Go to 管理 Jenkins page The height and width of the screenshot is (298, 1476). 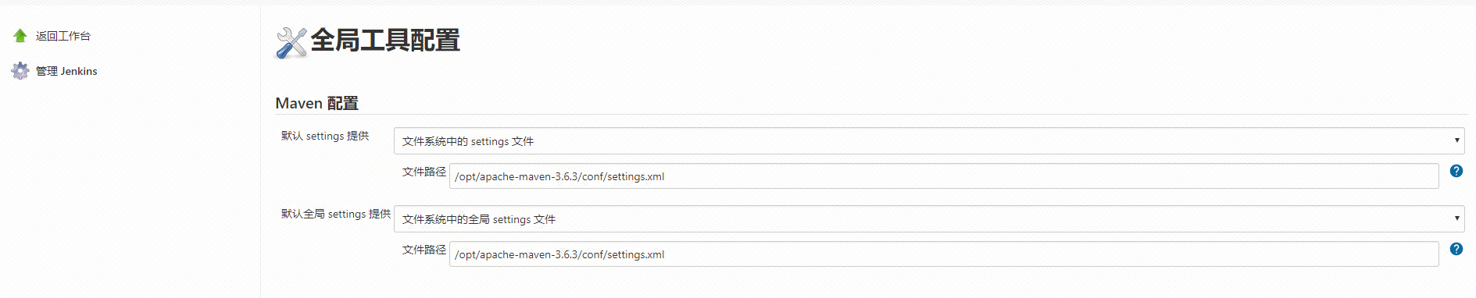66,71
